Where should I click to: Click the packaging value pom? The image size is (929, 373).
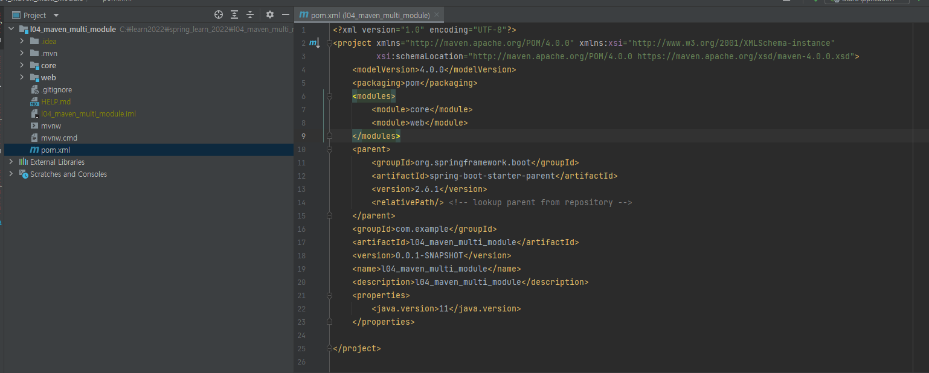point(413,83)
